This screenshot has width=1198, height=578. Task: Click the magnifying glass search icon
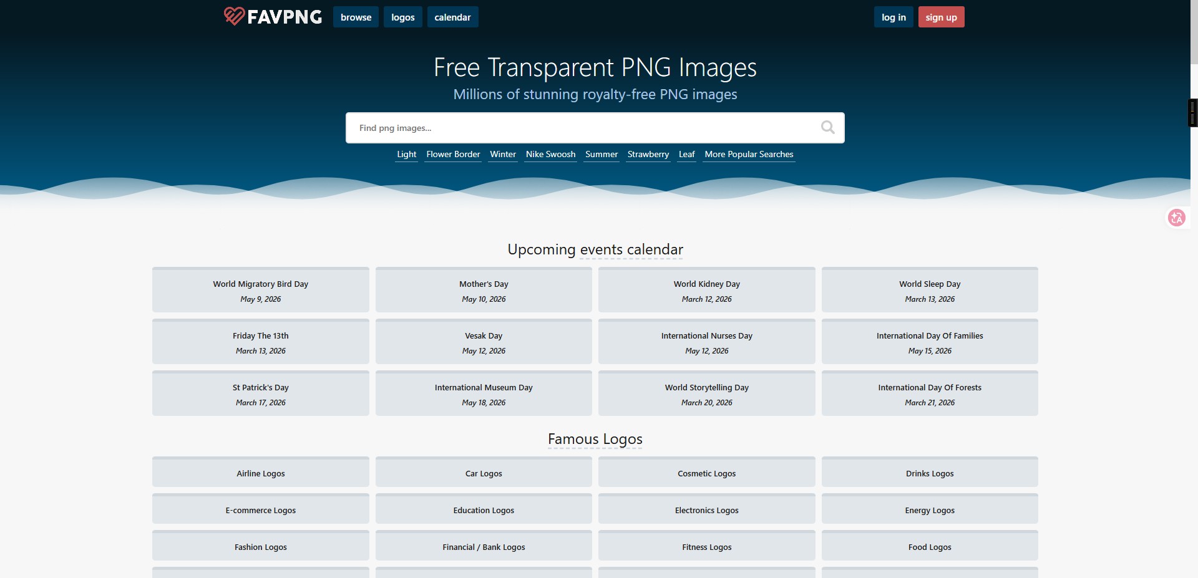click(827, 127)
